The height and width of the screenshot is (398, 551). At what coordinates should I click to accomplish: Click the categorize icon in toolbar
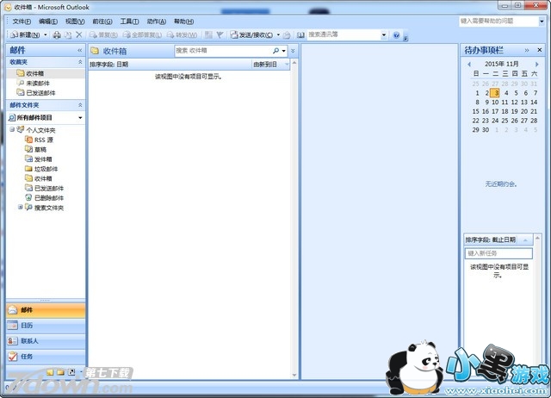(x=208, y=34)
